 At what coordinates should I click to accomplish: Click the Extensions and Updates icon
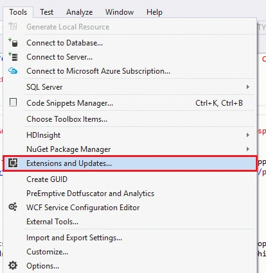(x=13, y=163)
